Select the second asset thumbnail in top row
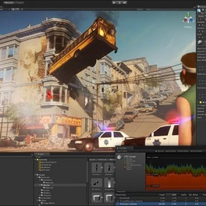This screenshot has height=206, width=206. [x=109, y=168]
